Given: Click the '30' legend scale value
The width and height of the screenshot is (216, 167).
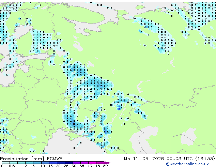Looking at the screenshot, I should (x=74, y=166).
